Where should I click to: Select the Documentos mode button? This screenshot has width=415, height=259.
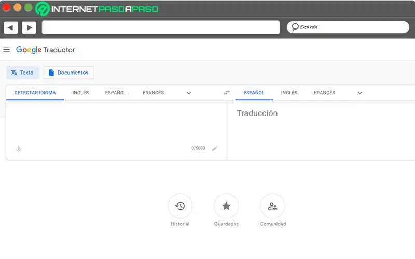pos(69,73)
